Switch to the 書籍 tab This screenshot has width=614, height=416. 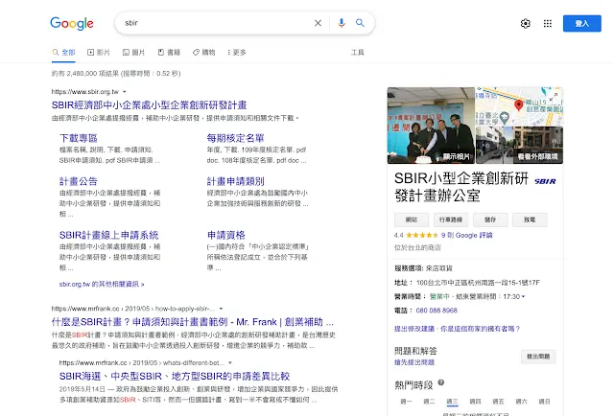[169, 53]
